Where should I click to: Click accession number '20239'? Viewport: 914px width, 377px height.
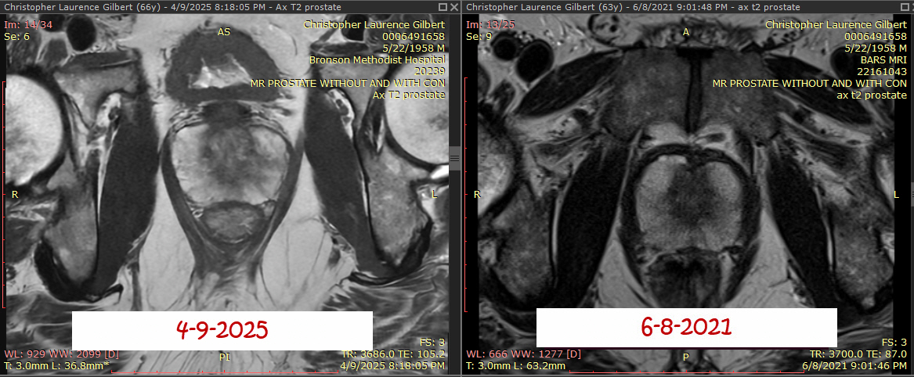(x=432, y=71)
